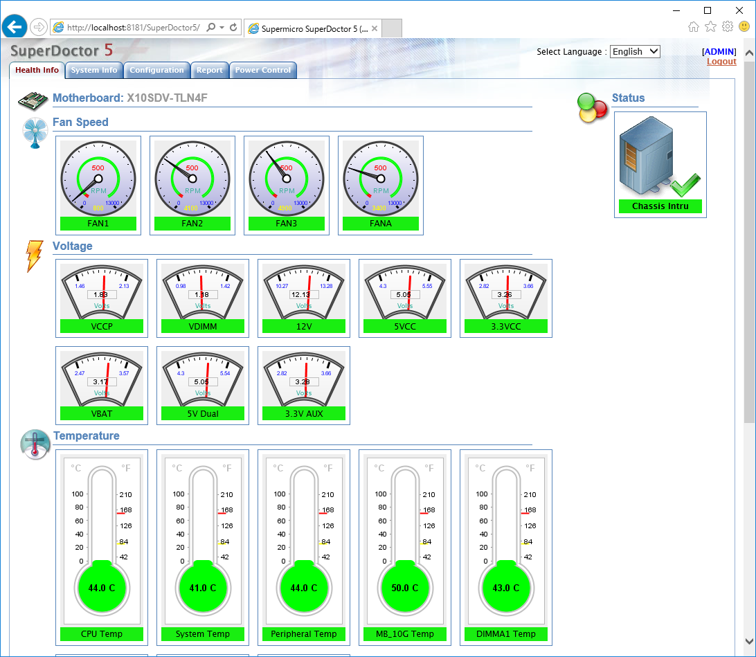
Task: Click the page scrollbar down arrow
Action: [749, 641]
